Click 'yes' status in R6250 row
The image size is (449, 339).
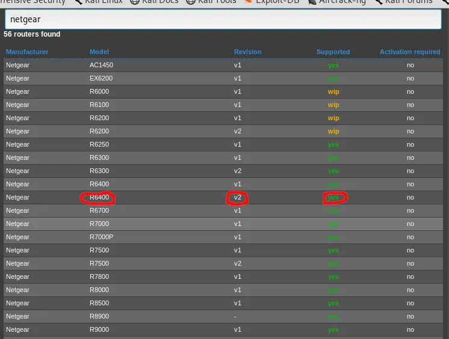[333, 144]
